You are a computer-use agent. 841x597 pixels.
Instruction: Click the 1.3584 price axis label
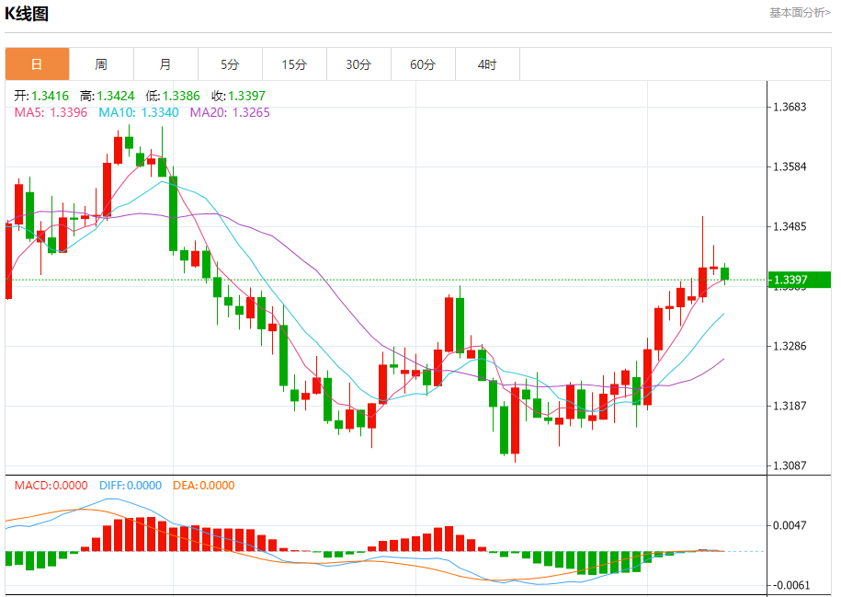coord(790,167)
